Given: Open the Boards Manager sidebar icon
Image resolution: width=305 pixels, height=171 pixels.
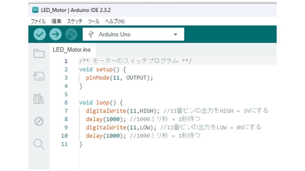Looking at the screenshot, I should 39,76.
